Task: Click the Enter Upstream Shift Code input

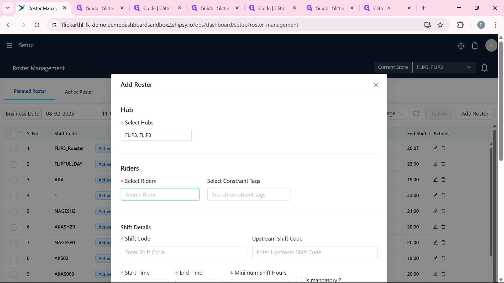Action: coord(315,252)
